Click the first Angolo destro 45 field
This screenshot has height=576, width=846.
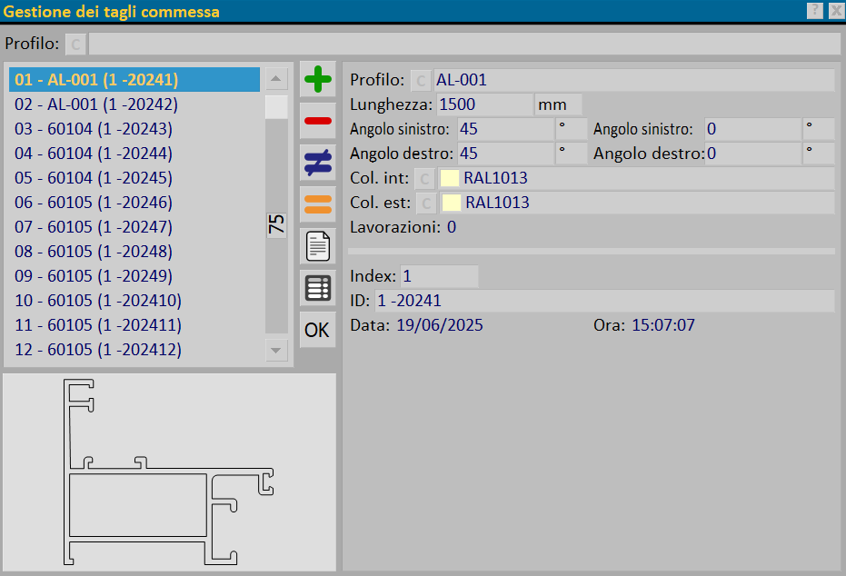tap(505, 154)
